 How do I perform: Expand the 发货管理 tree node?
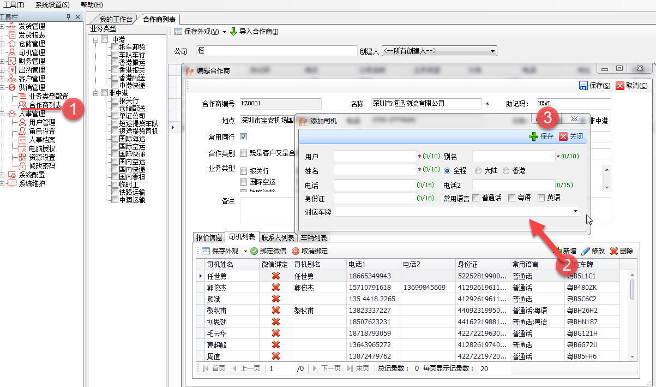coord(3,26)
